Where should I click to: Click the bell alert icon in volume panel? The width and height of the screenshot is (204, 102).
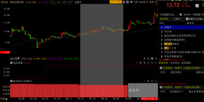[x=156, y=59]
